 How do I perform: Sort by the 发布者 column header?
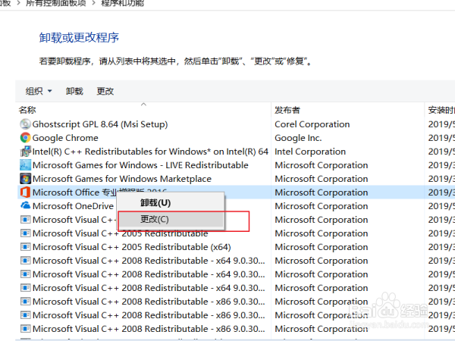click(287, 110)
